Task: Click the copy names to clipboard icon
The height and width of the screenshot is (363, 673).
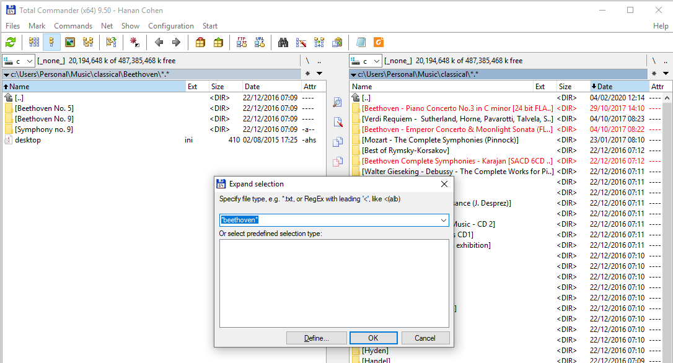Action: point(337,42)
